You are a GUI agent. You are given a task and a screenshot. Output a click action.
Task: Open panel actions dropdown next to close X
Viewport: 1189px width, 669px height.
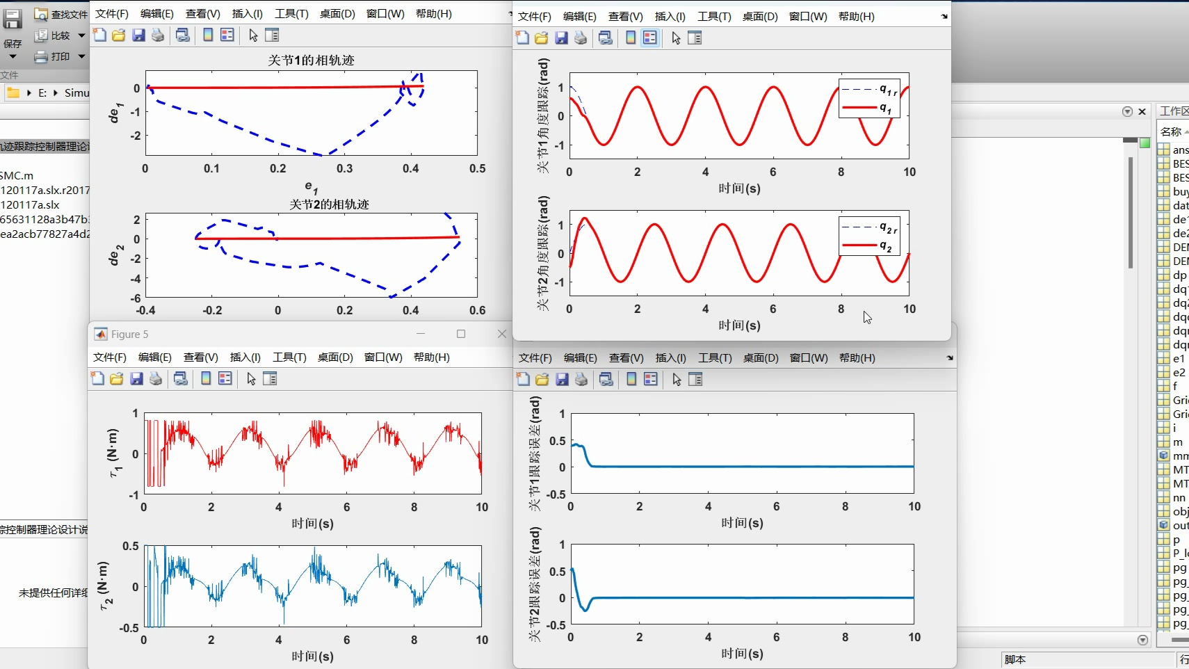click(1127, 111)
